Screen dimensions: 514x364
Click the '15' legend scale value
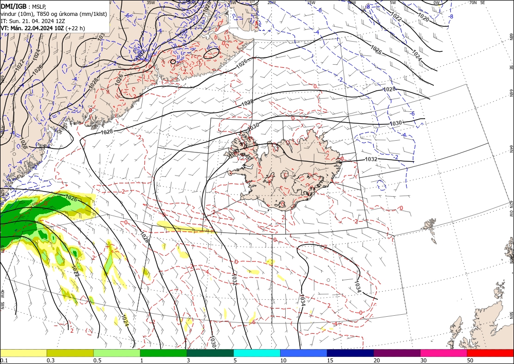pos(330,360)
